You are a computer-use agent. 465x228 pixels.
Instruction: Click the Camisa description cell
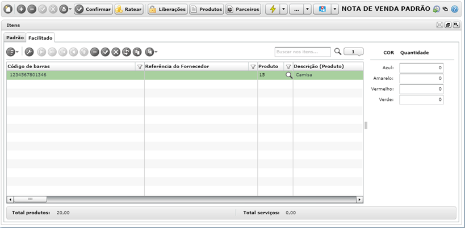click(328, 75)
